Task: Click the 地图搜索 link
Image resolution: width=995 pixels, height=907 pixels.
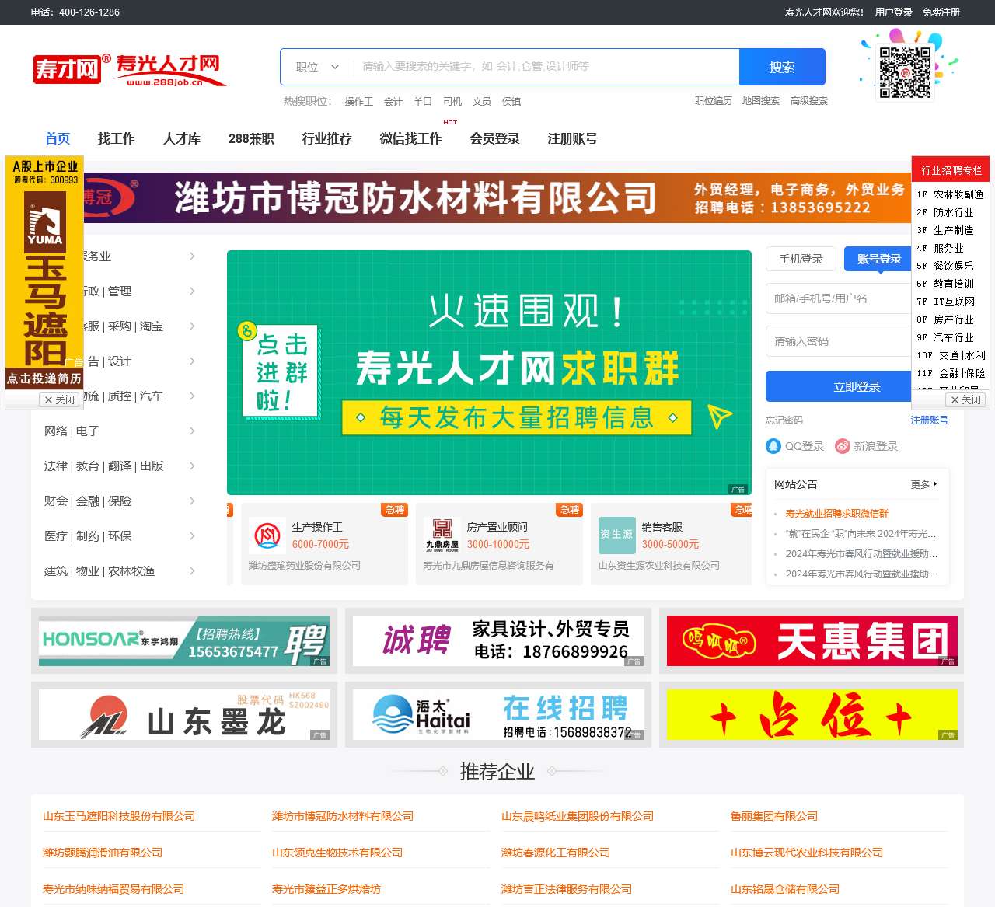Action: 761,101
